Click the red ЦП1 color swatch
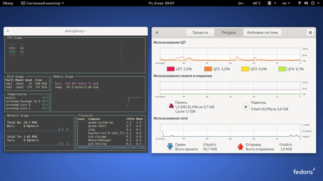The width and height of the screenshot is (323, 181). 171,69
